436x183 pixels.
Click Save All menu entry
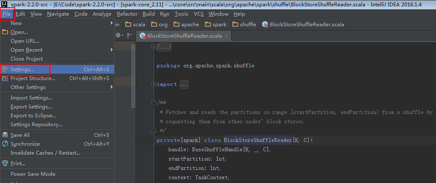coord(57,135)
